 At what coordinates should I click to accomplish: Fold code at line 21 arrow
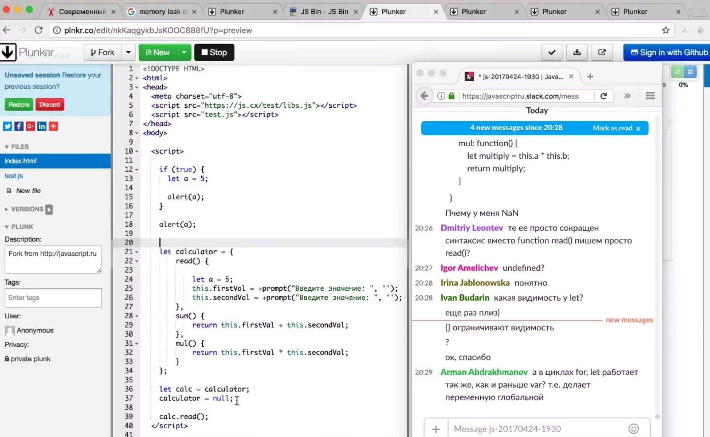(137, 252)
